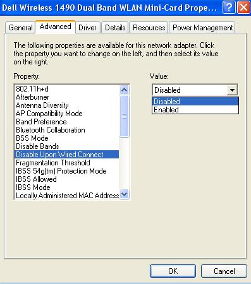Select the AP Compatibility Mode property
The width and height of the screenshot is (251, 284).
click(67, 114)
